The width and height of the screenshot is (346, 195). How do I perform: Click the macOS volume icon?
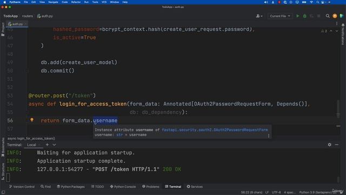click(266, 2)
